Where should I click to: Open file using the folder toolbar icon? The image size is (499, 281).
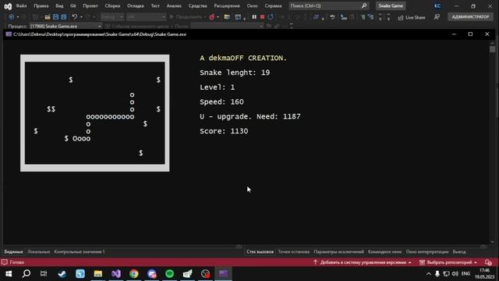(48, 17)
